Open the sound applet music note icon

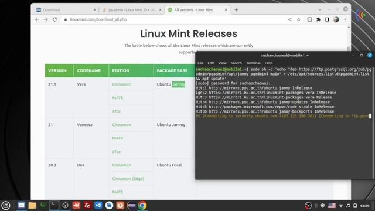point(348,206)
